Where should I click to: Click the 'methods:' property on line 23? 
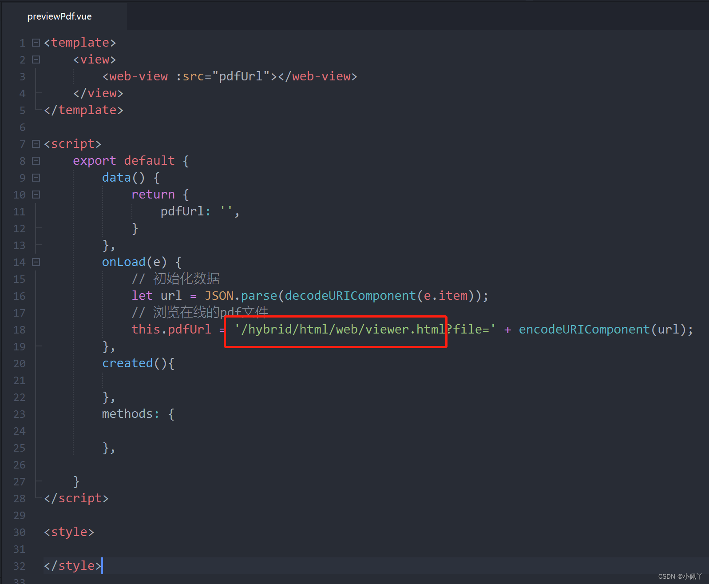(x=131, y=414)
